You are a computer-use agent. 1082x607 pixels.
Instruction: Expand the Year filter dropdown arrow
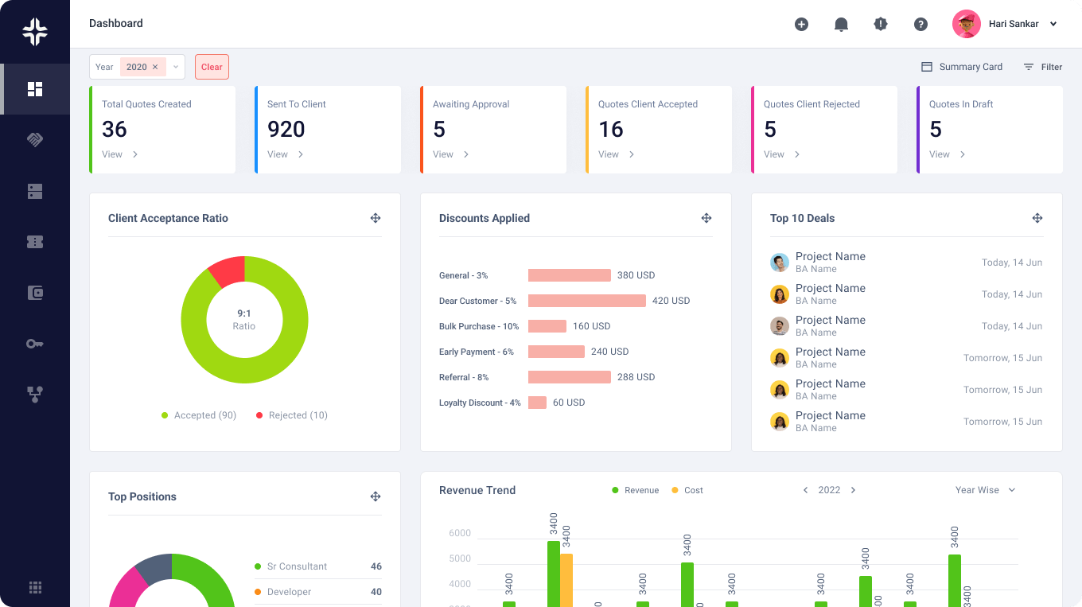176,67
